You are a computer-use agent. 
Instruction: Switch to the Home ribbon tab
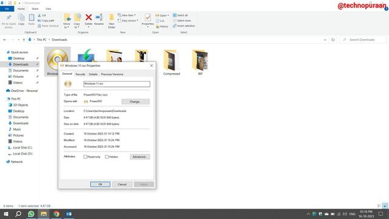[x=21, y=9]
